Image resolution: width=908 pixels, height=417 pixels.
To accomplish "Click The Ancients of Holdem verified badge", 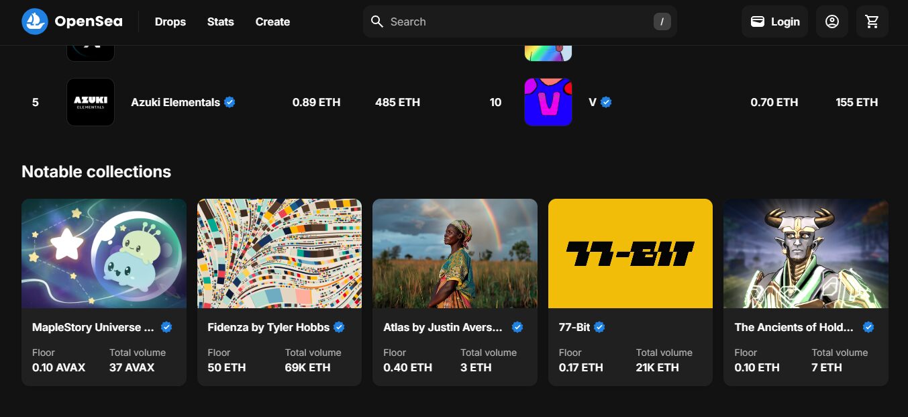I will pyautogui.click(x=868, y=327).
